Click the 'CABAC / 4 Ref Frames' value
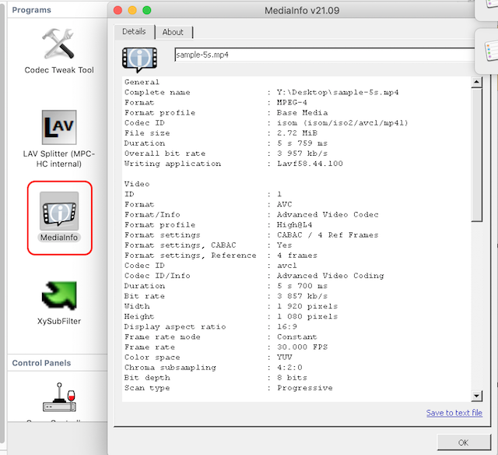Image resolution: width=498 pixels, height=455 pixels. [x=328, y=235]
